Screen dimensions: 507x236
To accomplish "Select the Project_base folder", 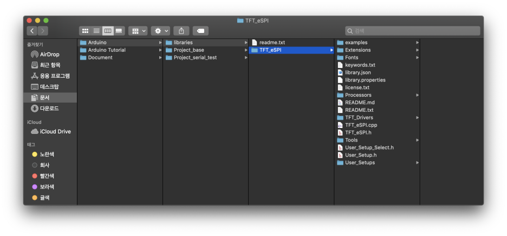I will (206, 50).
